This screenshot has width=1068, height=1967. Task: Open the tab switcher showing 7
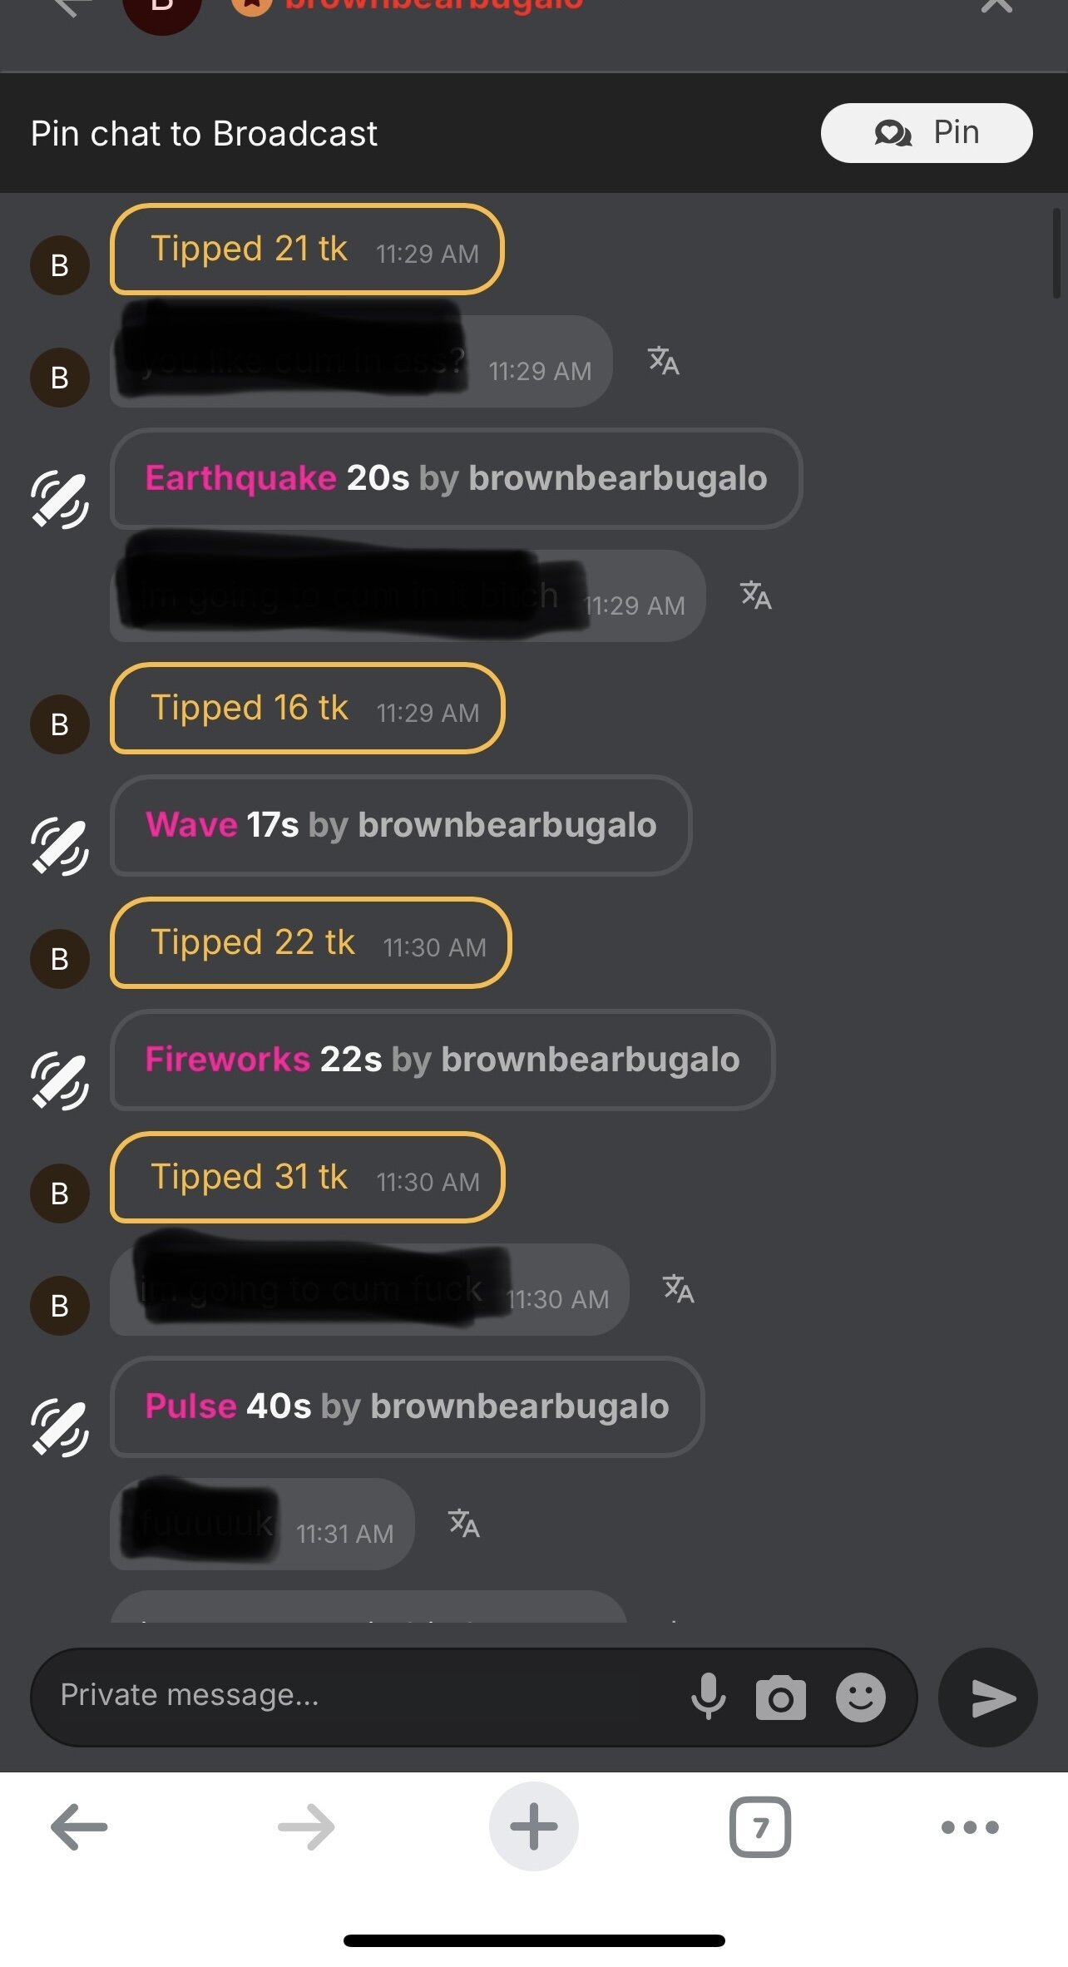760,1826
